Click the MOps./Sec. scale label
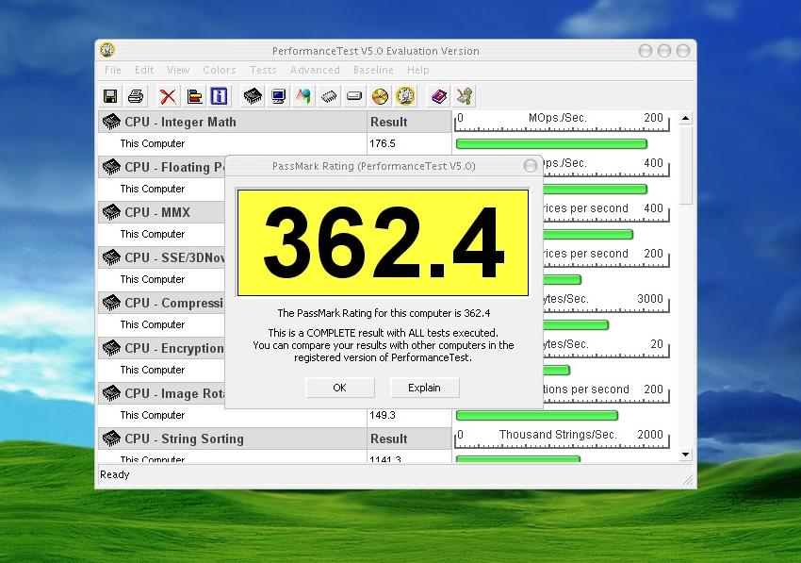This screenshot has height=563, width=801. [557, 118]
